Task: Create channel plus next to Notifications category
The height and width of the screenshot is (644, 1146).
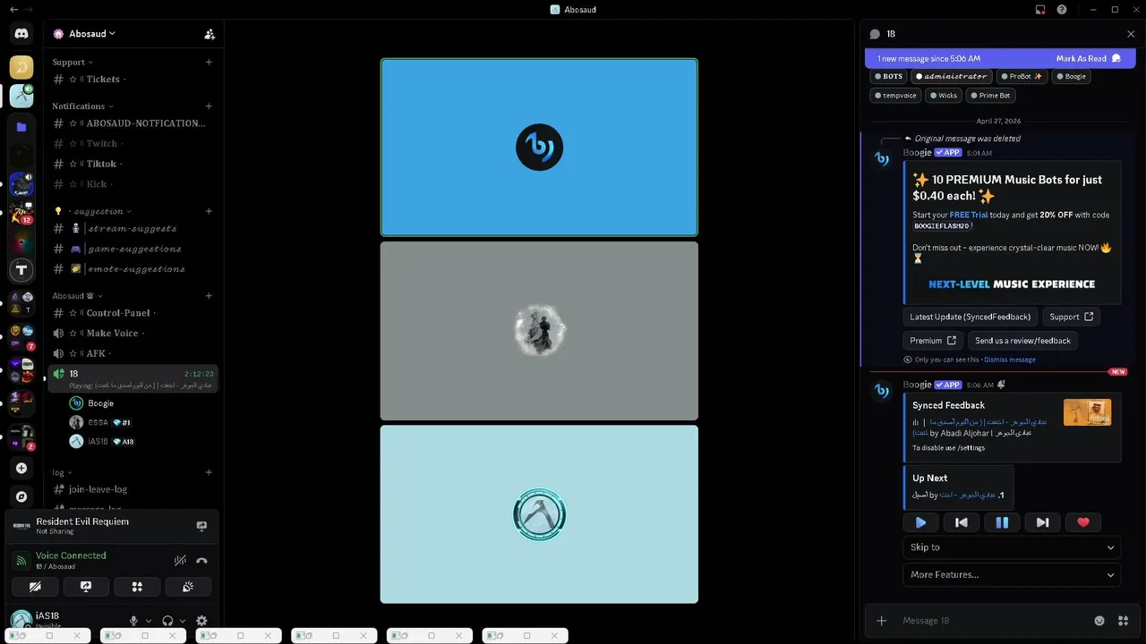Action: click(x=209, y=106)
